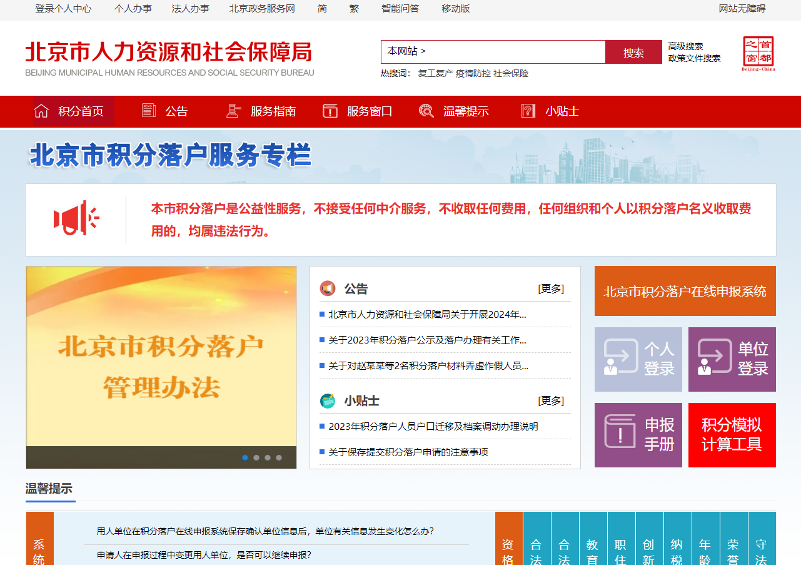This screenshot has height=565, width=801.
Task: Click the red megaphone announcement icon
Action: pyautogui.click(x=76, y=218)
